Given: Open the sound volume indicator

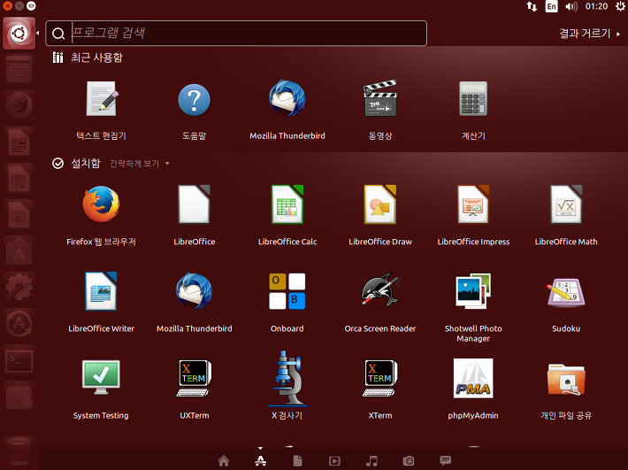Looking at the screenshot, I should click(x=571, y=6).
